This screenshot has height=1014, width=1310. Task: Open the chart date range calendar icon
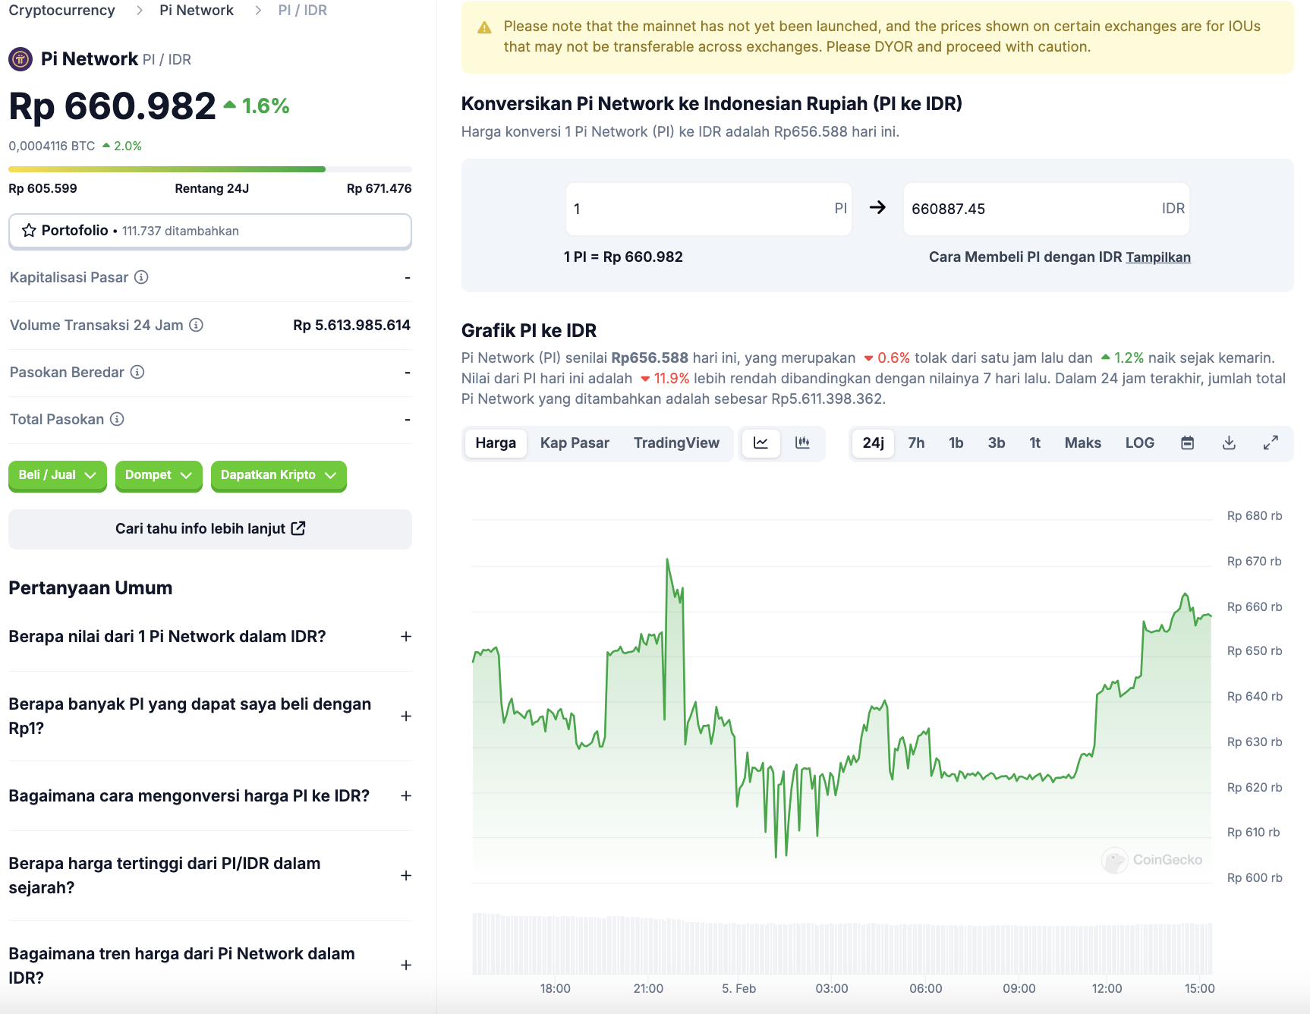(x=1188, y=443)
